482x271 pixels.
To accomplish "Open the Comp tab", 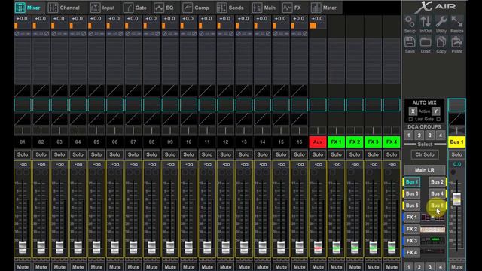I will [195, 8].
